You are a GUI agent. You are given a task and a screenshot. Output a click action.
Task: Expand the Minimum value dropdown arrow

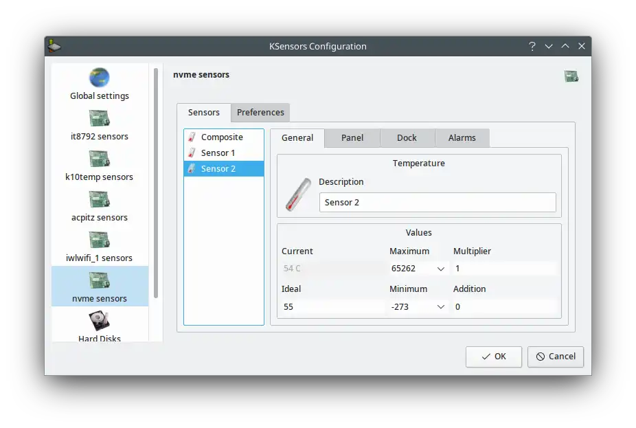(441, 307)
